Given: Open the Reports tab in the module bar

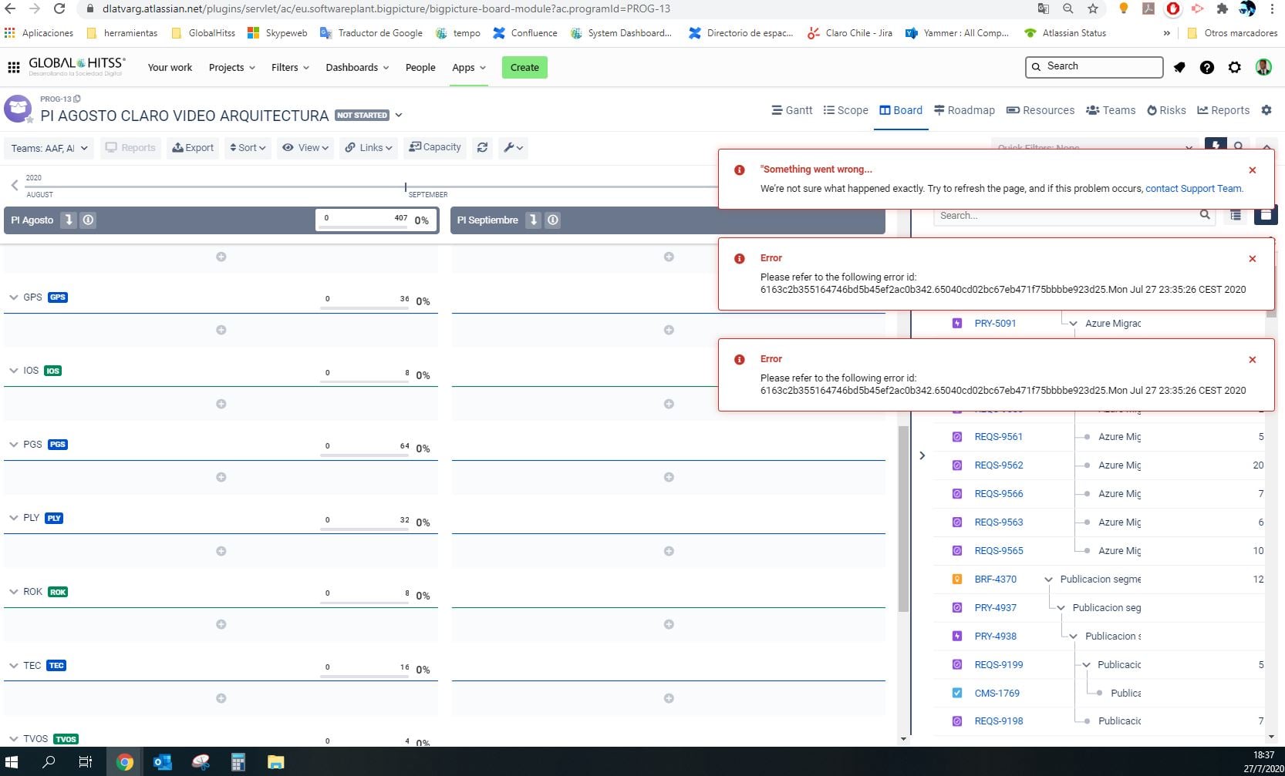Looking at the screenshot, I should click(x=1223, y=110).
